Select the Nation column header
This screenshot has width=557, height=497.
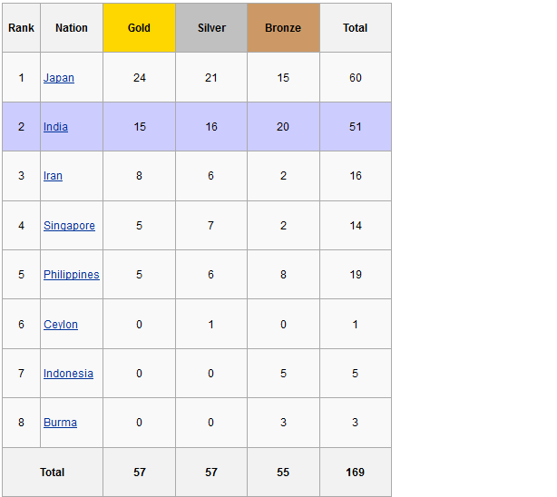coord(72,28)
